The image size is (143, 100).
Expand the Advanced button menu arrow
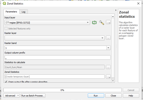pos(18,95)
